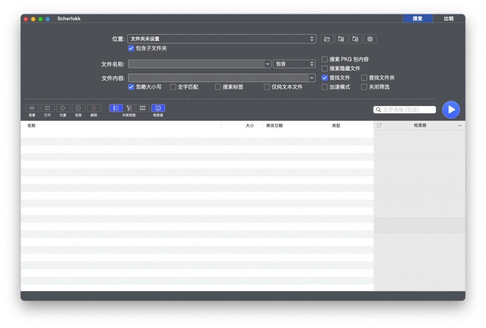This screenshot has height=328, width=486.
Task: Click the magnifier icon in the filter field
Action: tap(378, 110)
